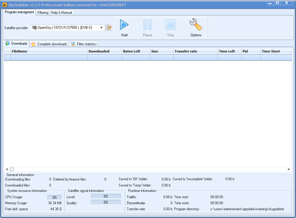Sort by the Size column header

click(162, 51)
